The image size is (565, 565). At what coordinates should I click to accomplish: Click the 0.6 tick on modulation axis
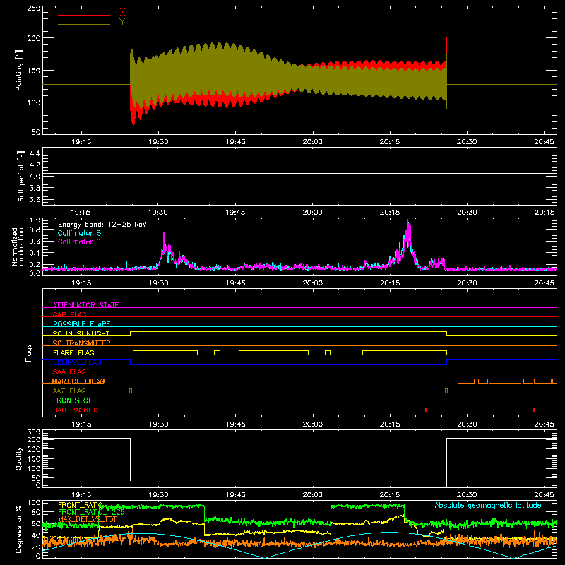35,242
